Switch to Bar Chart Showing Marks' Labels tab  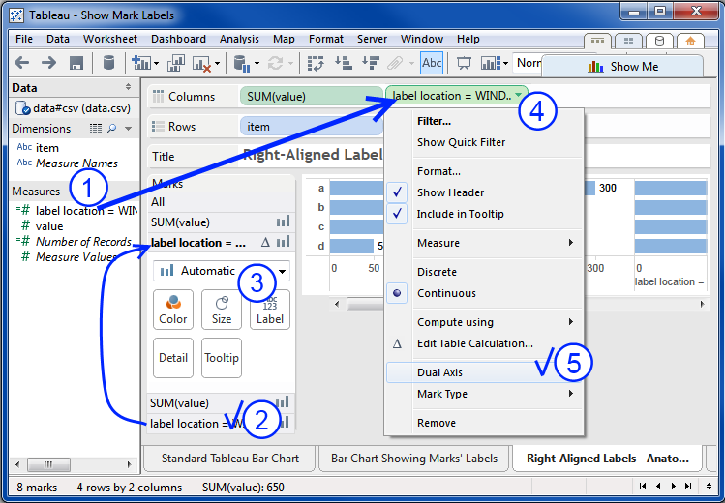click(414, 459)
